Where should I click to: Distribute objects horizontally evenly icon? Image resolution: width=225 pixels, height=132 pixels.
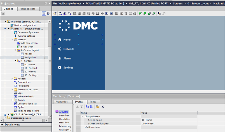pos(117,13)
